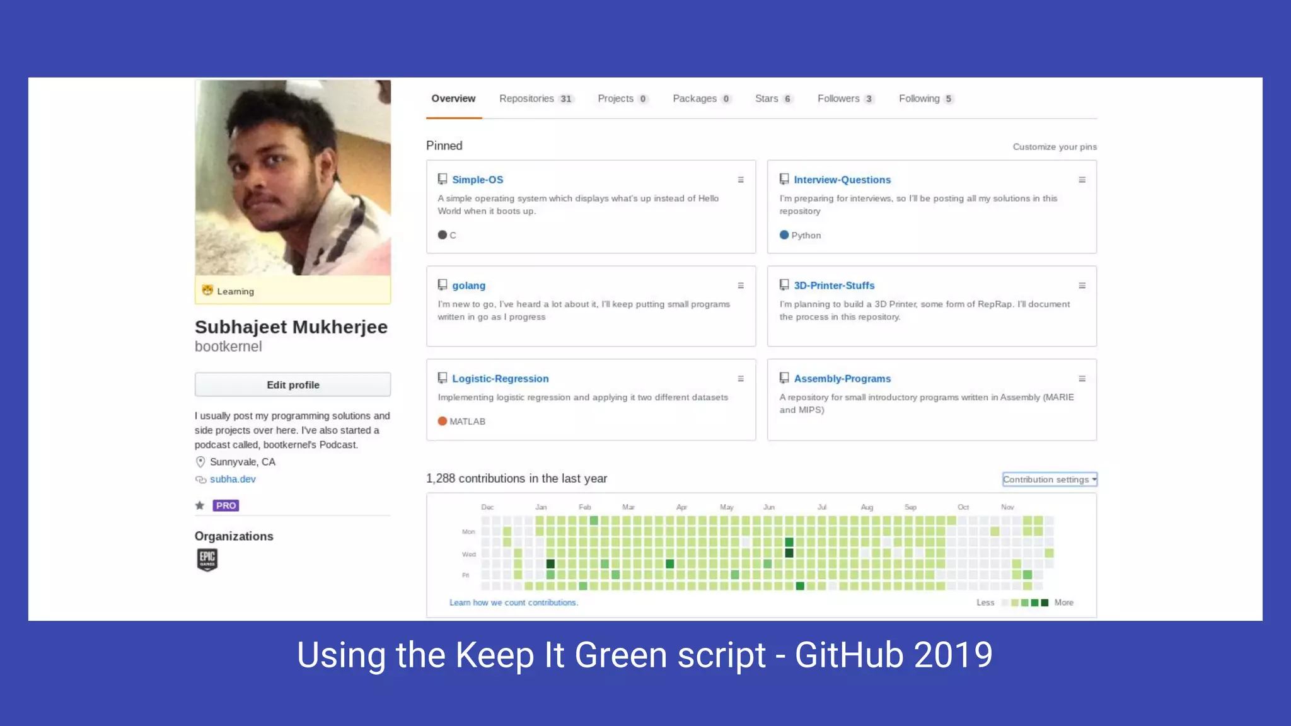
Task: Click the link icon beside subha.dev
Action: (x=200, y=480)
